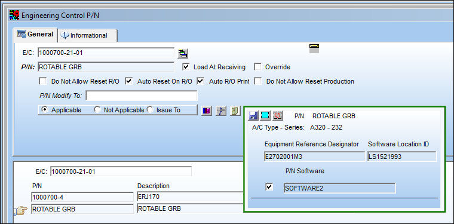This screenshot has width=454, height=224.
Task: Click the Engineering Control P/N window icon
Action: (x=14, y=15)
